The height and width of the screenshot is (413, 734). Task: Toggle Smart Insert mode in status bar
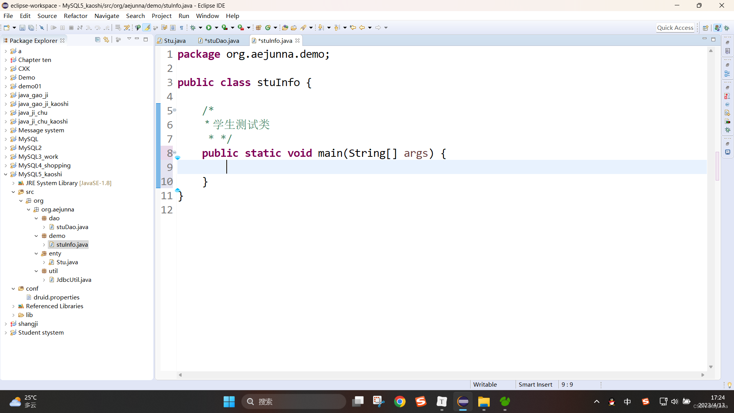(535, 384)
